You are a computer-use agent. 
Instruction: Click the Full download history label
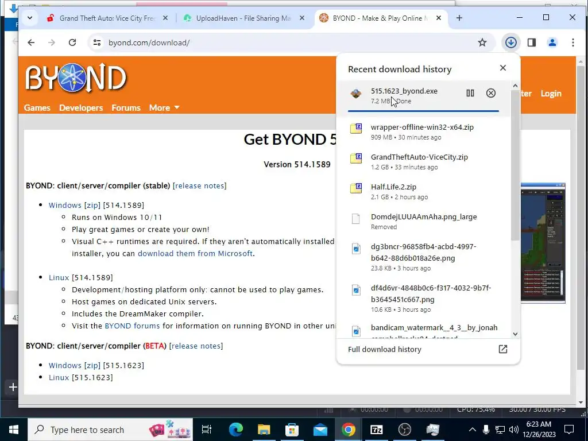pos(384,350)
